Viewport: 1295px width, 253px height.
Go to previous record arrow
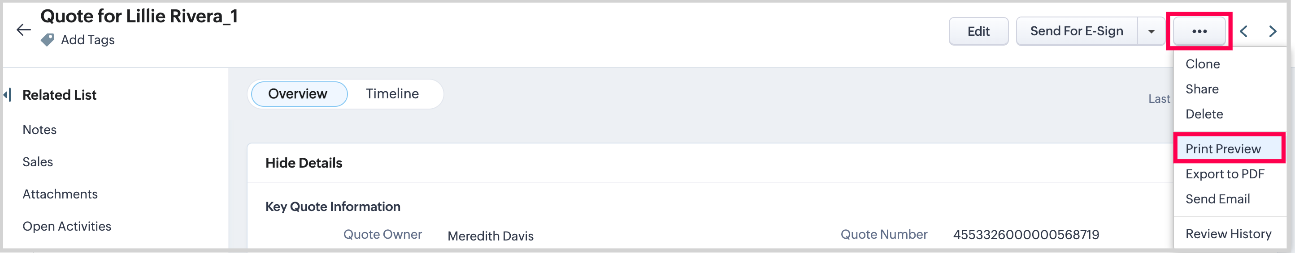pyautogui.click(x=1244, y=32)
